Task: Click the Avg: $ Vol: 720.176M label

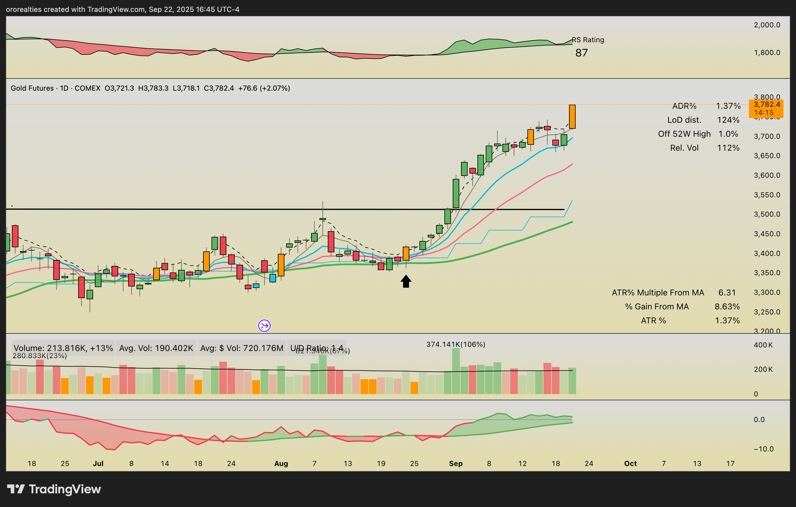Action: click(x=242, y=348)
